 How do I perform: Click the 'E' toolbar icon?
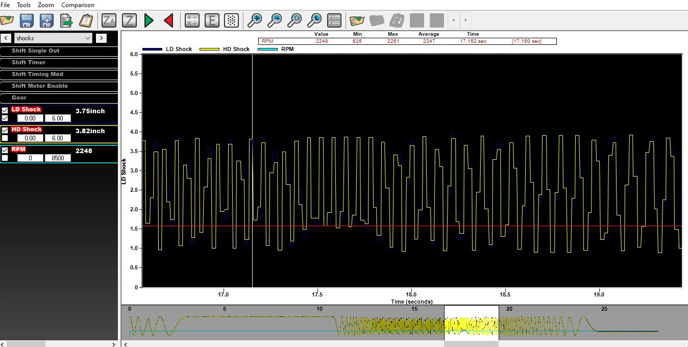pyautogui.click(x=212, y=20)
